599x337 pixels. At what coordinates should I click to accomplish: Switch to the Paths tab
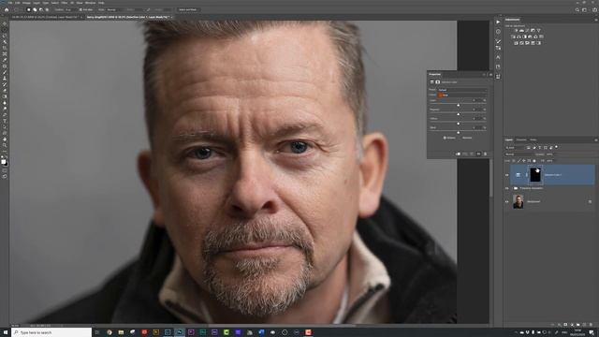pos(533,139)
